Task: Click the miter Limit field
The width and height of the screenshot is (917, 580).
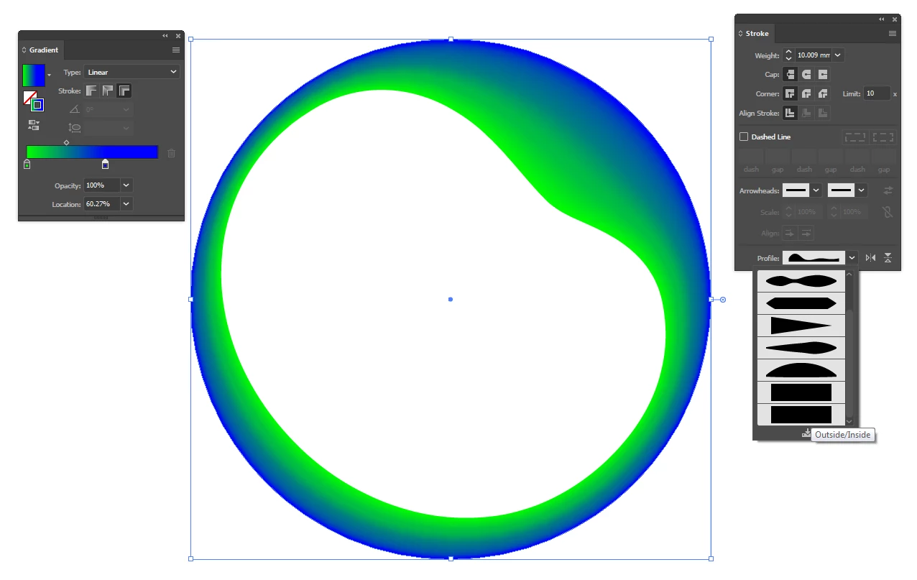Action: tap(877, 93)
